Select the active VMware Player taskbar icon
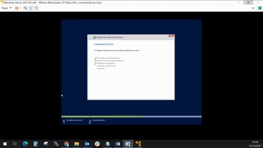Screen dimensions: 263x148 pos(128,144)
